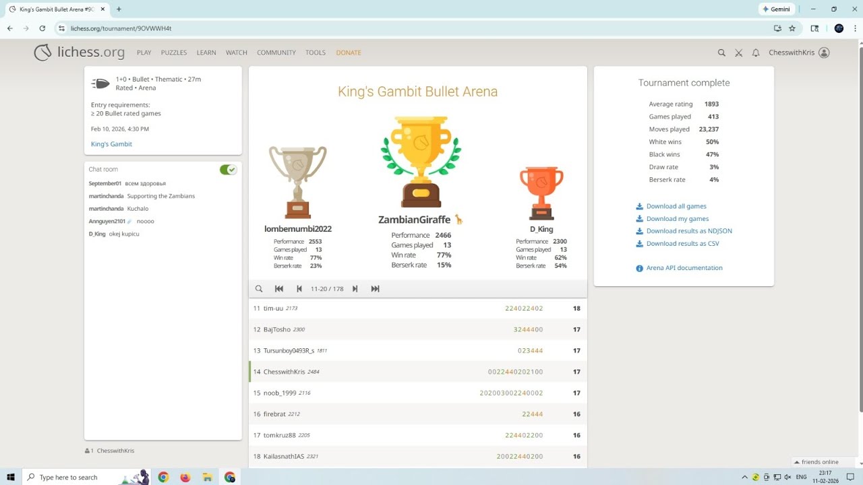Open the WATCH menu
The image size is (863, 485).
[237, 53]
